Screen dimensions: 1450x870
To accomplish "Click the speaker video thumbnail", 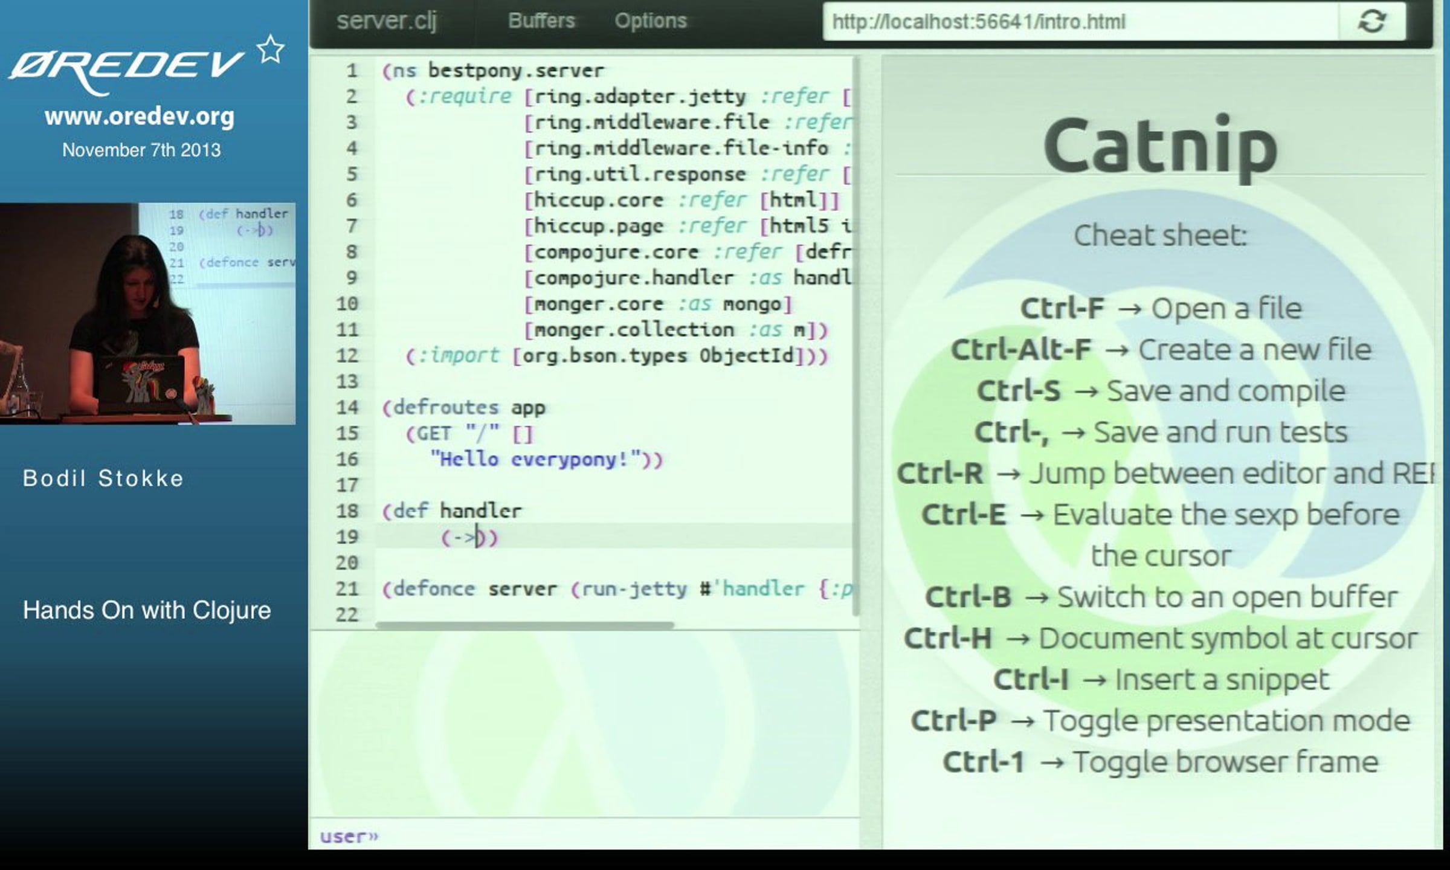I will coord(148,314).
